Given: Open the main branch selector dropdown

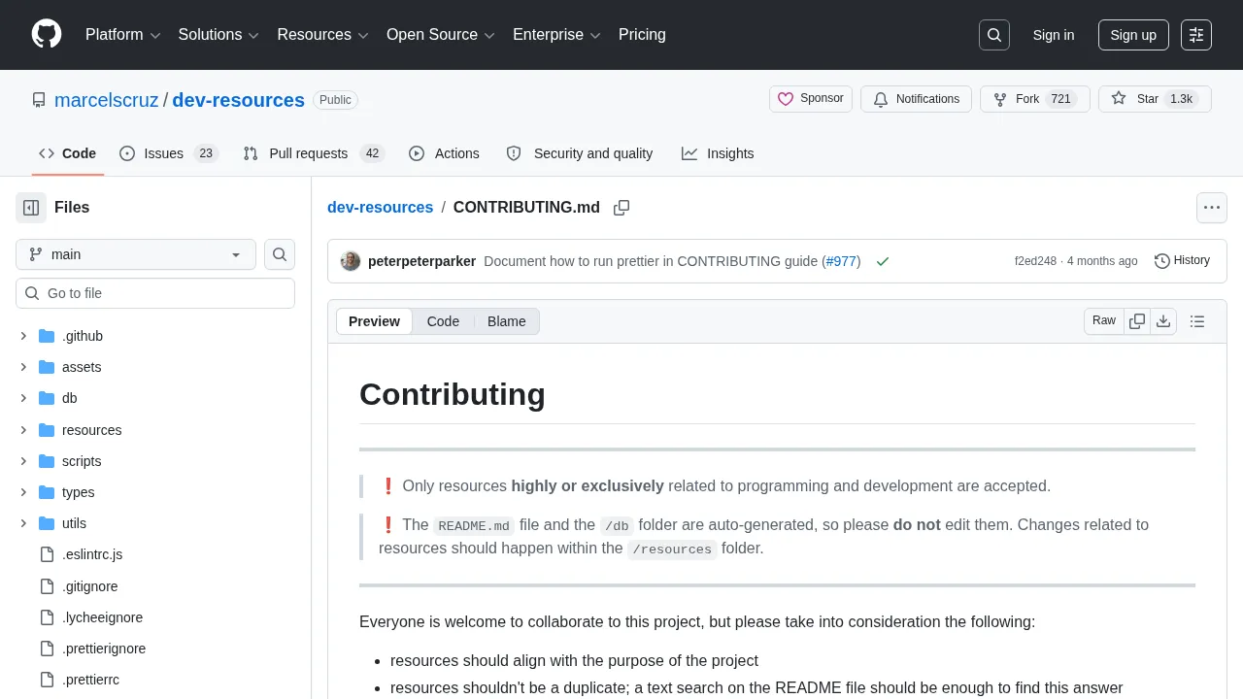Looking at the screenshot, I should point(136,254).
